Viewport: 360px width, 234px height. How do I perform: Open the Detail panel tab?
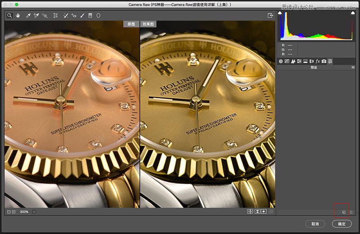(x=293, y=61)
